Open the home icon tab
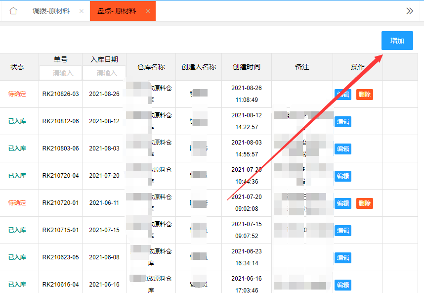 (x=13, y=11)
